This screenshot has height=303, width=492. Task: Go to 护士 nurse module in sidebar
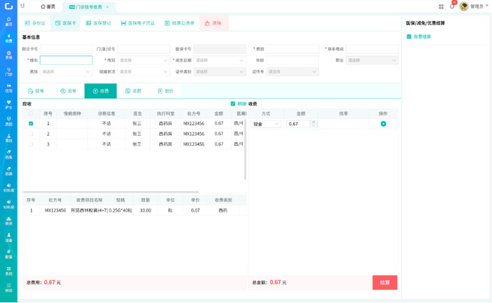[8, 104]
